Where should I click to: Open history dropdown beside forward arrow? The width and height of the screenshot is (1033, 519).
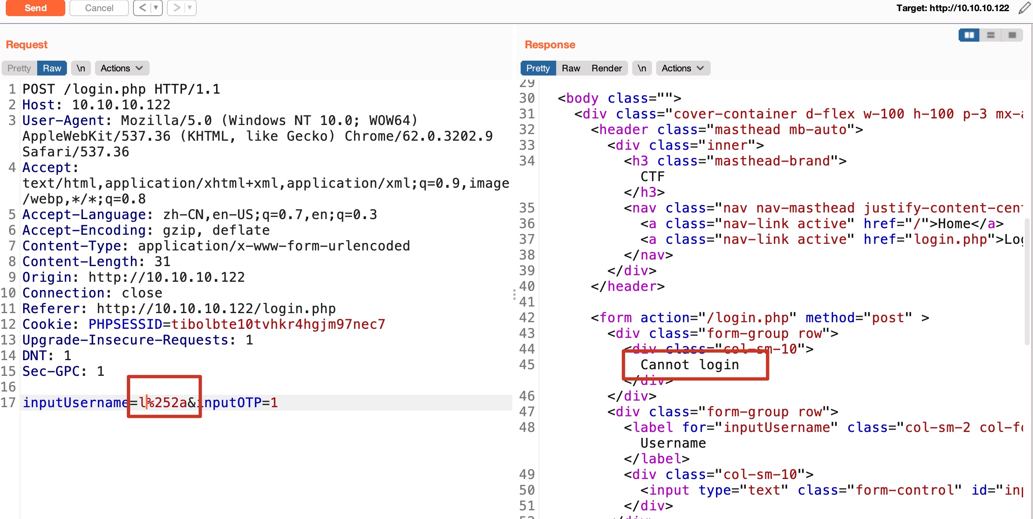point(190,8)
